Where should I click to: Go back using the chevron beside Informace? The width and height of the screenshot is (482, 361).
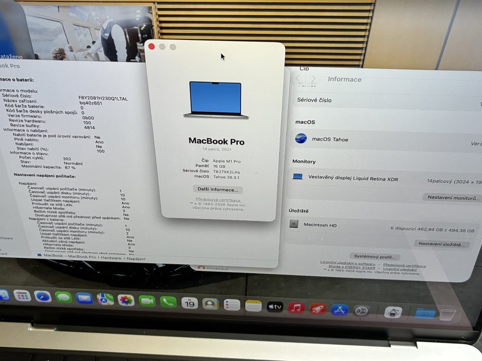298,78
